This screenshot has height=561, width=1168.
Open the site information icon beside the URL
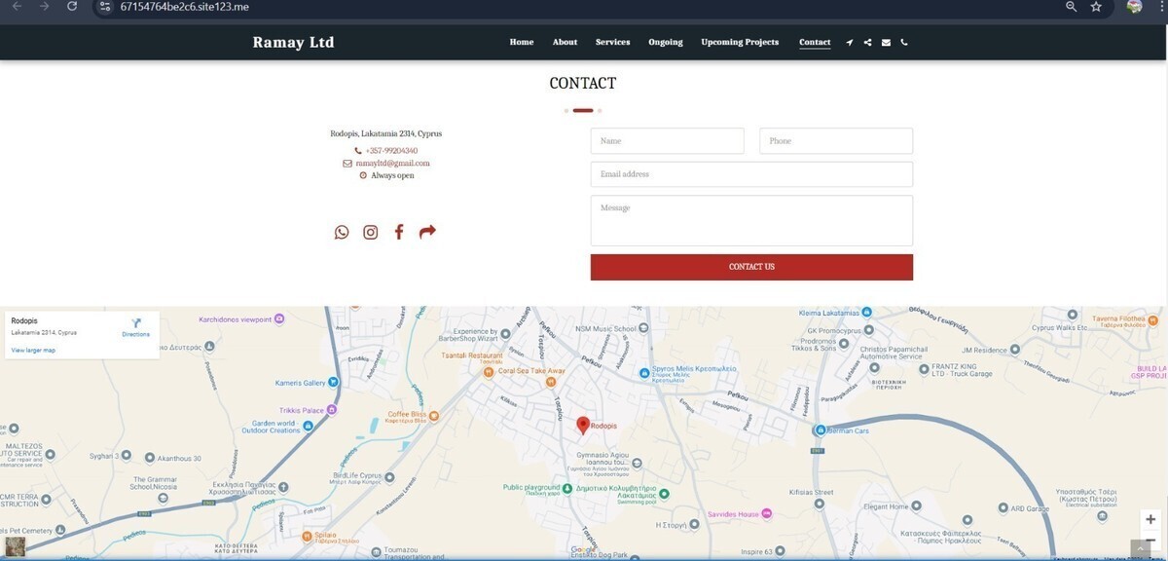[105, 6]
